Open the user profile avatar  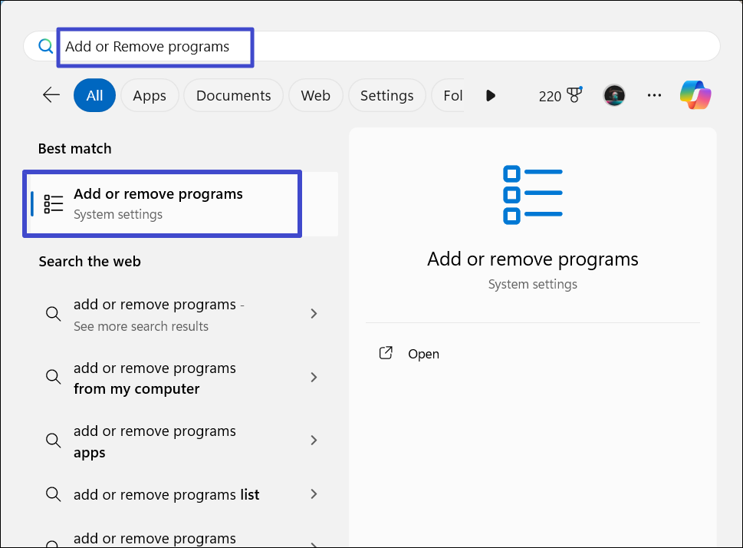point(614,95)
